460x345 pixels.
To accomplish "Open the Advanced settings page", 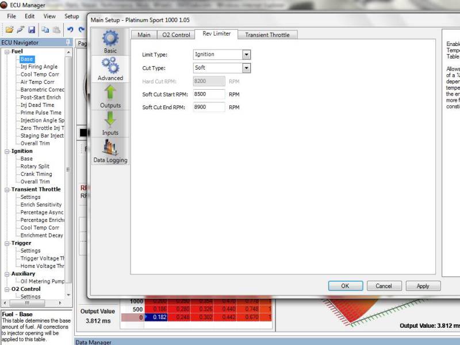I will point(110,69).
